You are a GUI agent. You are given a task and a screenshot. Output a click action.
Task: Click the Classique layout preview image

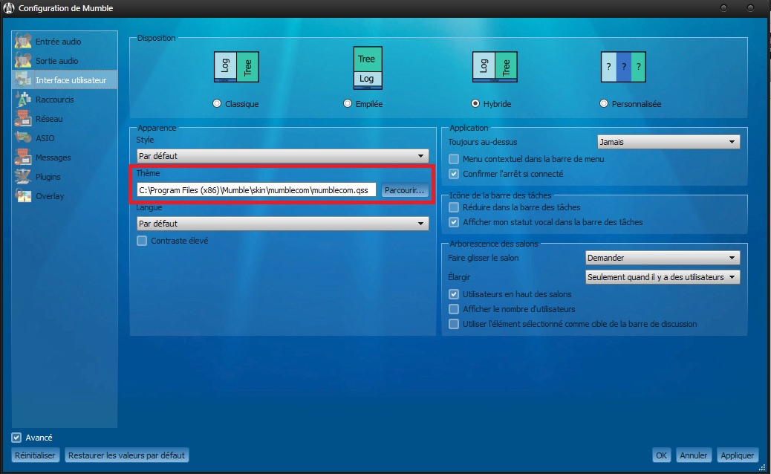(x=236, y=67)
